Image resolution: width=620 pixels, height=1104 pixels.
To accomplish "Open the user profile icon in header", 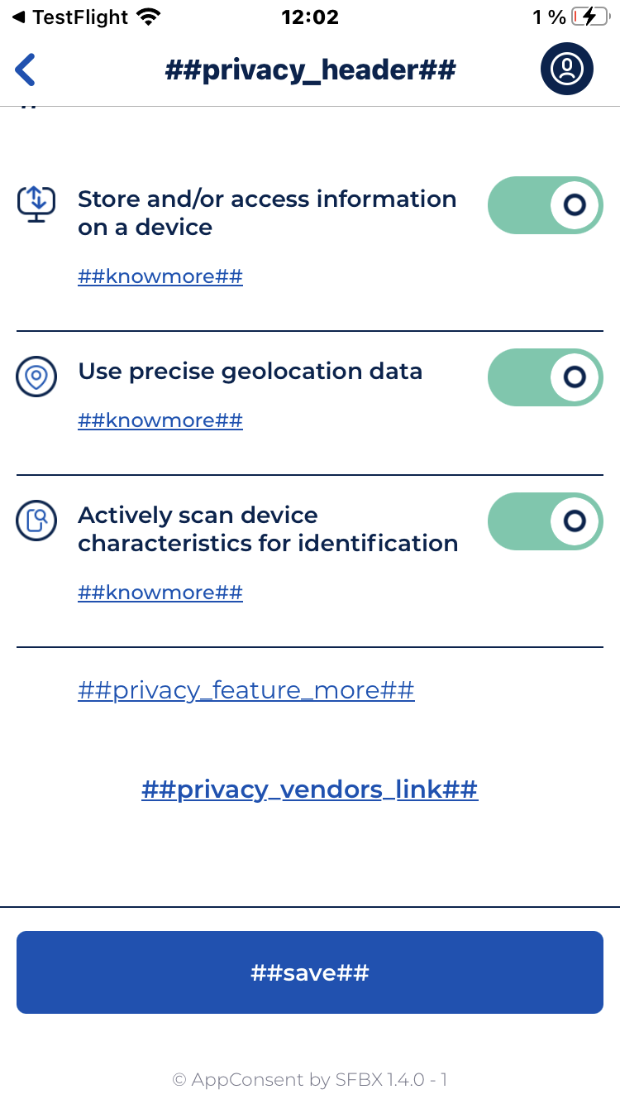I will point(567,69).
